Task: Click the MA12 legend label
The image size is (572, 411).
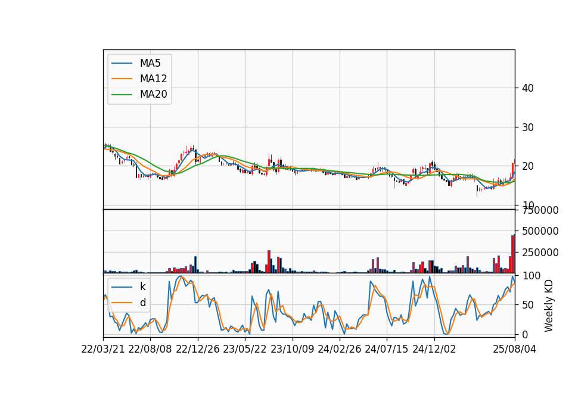Action: [x=153, y=79]
